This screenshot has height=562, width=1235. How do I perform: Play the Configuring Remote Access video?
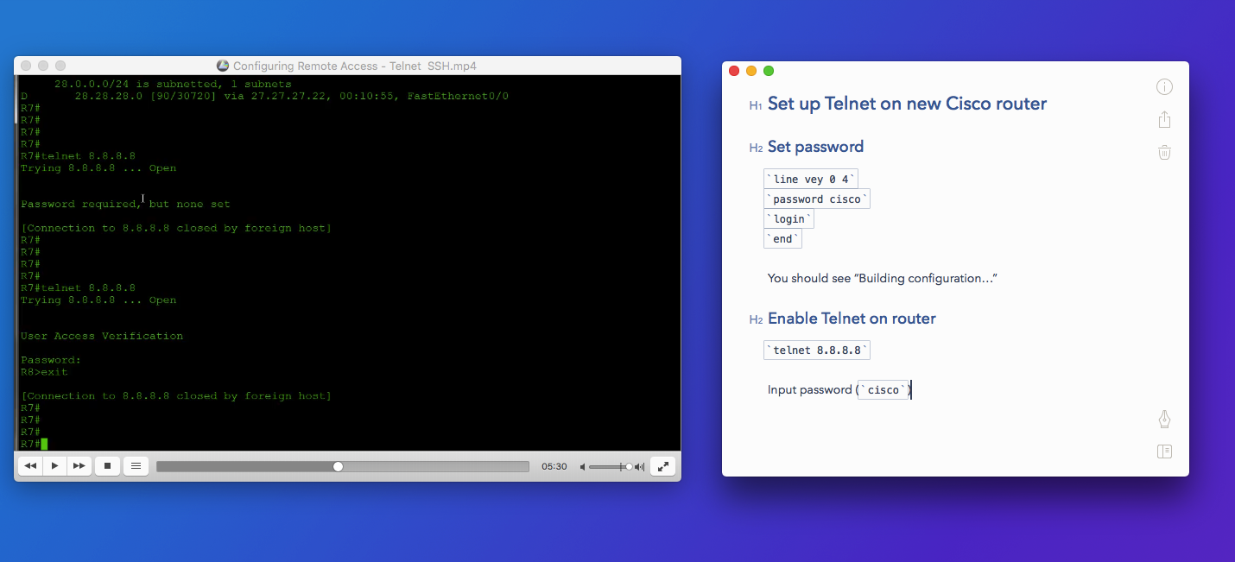[54, 466]
